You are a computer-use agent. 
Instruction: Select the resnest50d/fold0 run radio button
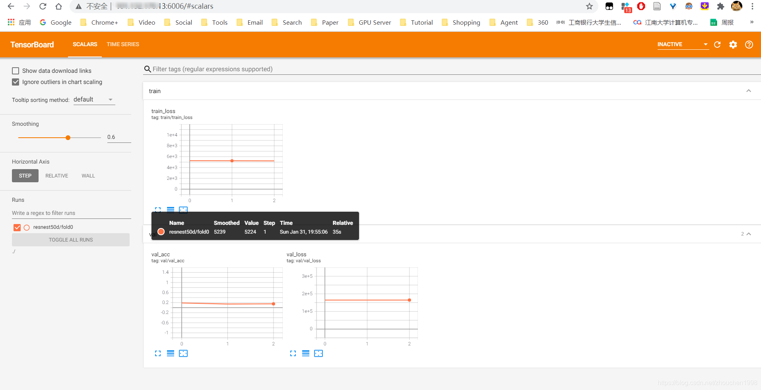pyautogui.click(x=27, y=228)
